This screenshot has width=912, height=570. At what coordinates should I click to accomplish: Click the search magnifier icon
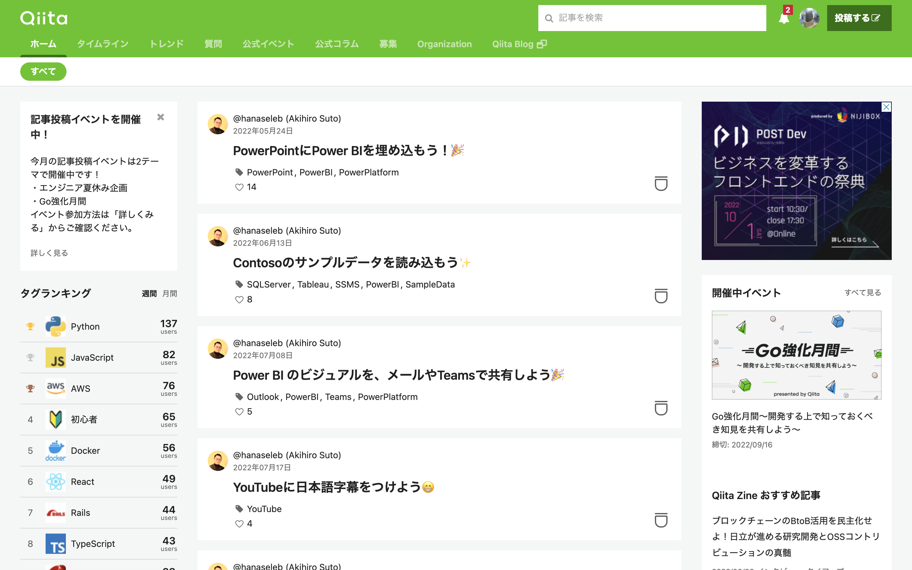[x=549, y=18]
